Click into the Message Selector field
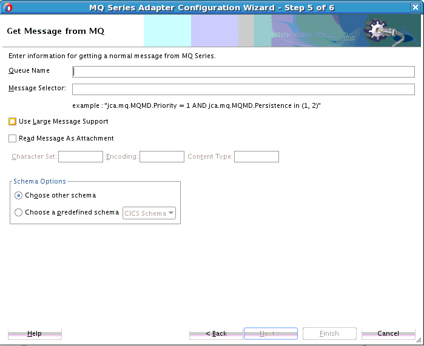 pyautogui.click(x=243, y=90)
